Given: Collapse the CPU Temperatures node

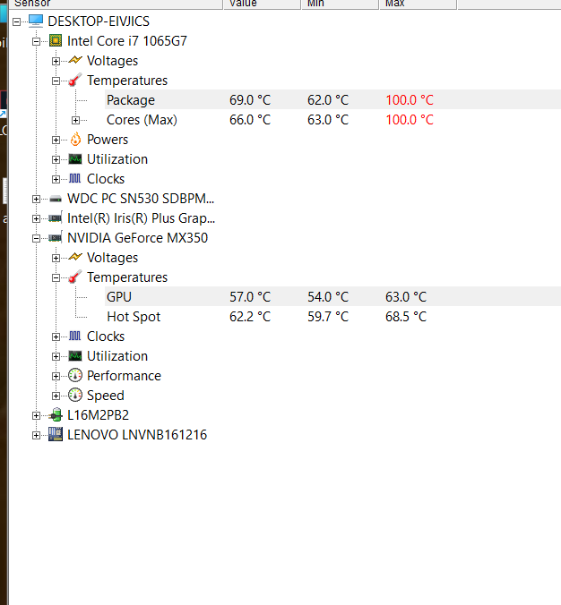Looking at the screenshot, I should (x=56, y=81).
